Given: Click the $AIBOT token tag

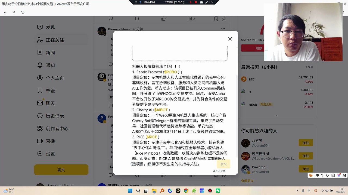Looking at the screenshot, I should [x=161, y=110].
